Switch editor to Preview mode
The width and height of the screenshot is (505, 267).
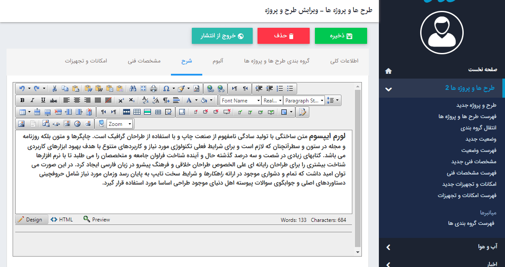pyautogui.click(x=97, y=220)
